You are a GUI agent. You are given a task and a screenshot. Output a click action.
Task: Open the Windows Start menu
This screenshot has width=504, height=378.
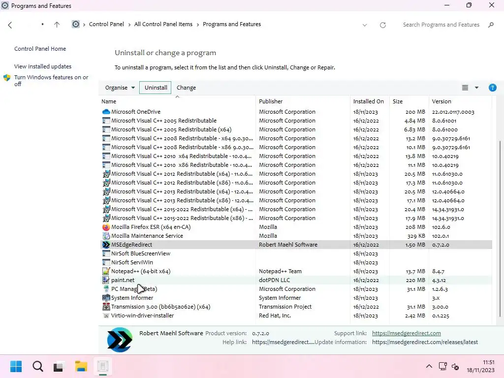(x=16, y=366)
